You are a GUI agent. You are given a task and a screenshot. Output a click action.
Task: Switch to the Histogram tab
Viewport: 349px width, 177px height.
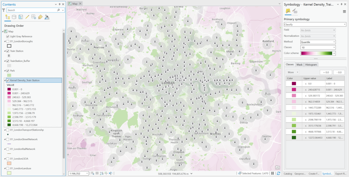pos(311,65)
